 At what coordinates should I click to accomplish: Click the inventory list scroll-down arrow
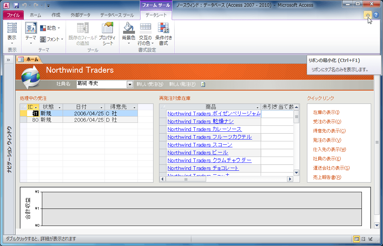(x=296, y=173)
